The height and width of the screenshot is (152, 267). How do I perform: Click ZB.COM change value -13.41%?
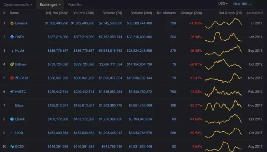click(196, 78)
